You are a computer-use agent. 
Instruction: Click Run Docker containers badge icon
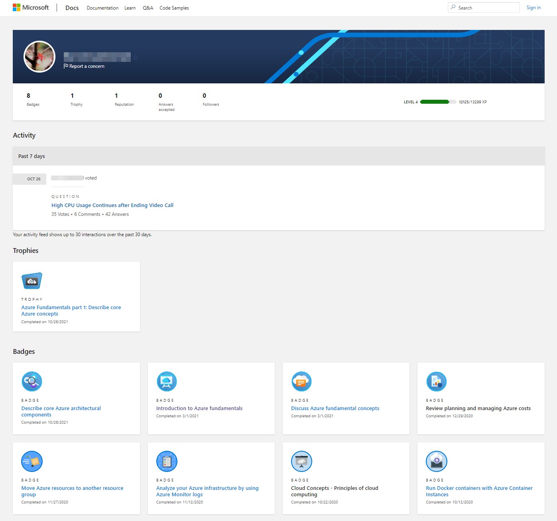point(436,461)
